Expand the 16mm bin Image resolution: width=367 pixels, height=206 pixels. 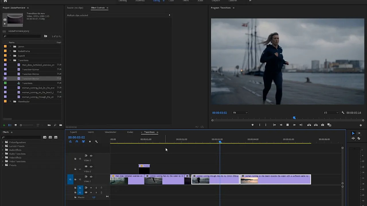10,47
